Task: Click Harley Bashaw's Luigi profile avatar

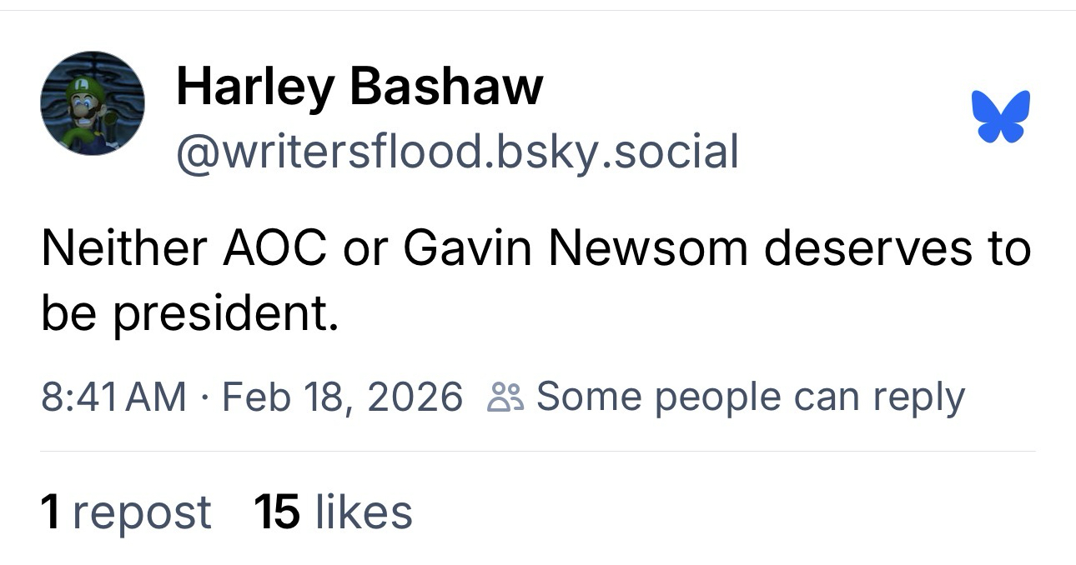Action: (93, 103)
